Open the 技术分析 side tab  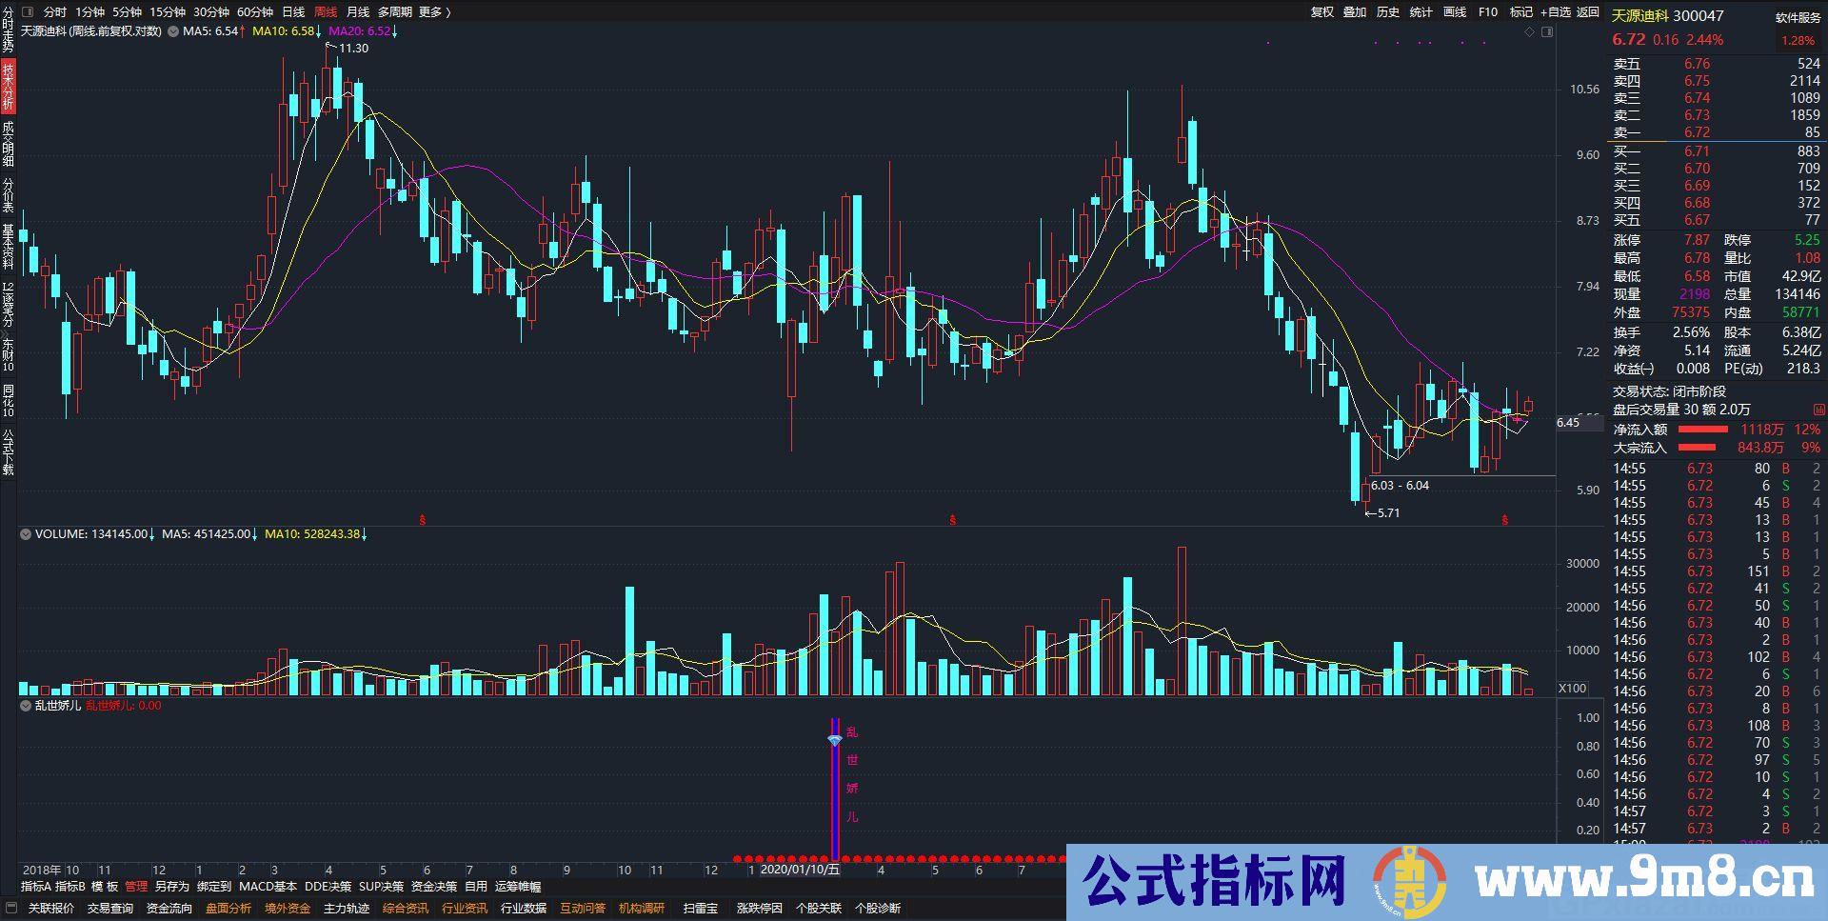[8, 88]
